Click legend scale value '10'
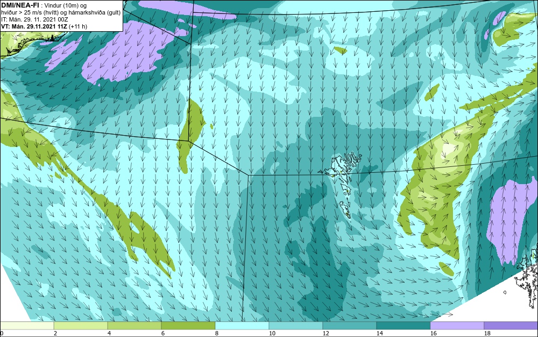This screenshot has height=337, width=538. [x=272, y=333]
